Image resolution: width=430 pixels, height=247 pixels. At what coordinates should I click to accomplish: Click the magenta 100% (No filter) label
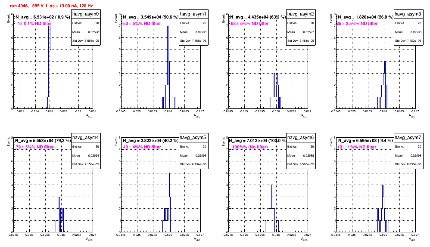click(250, 147)
